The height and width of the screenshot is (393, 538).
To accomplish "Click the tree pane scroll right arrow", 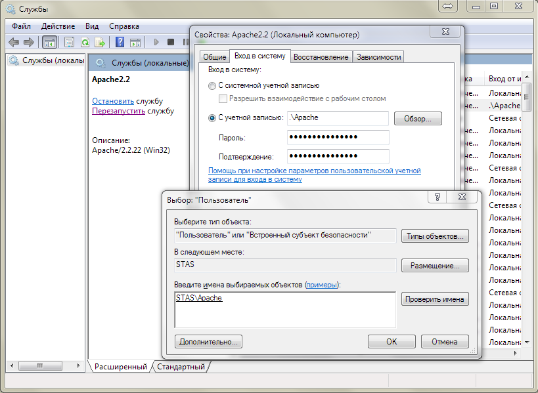I will pyautogui.click(x=79, y=365).
